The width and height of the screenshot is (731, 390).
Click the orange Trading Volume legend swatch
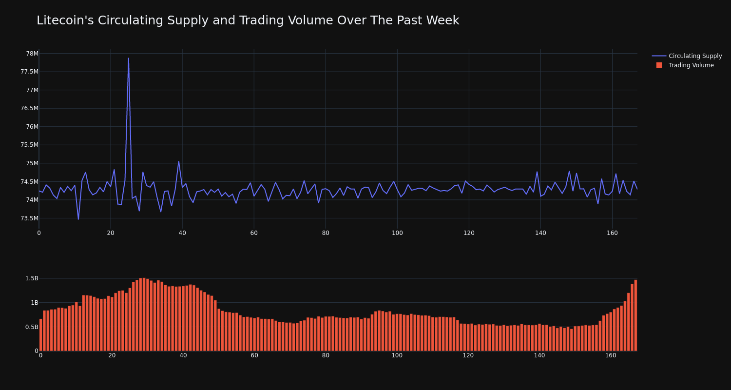659,65
